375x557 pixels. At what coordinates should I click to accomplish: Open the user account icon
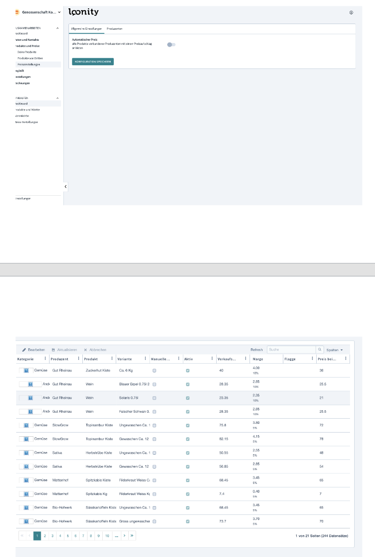click(x=351, y=12)
